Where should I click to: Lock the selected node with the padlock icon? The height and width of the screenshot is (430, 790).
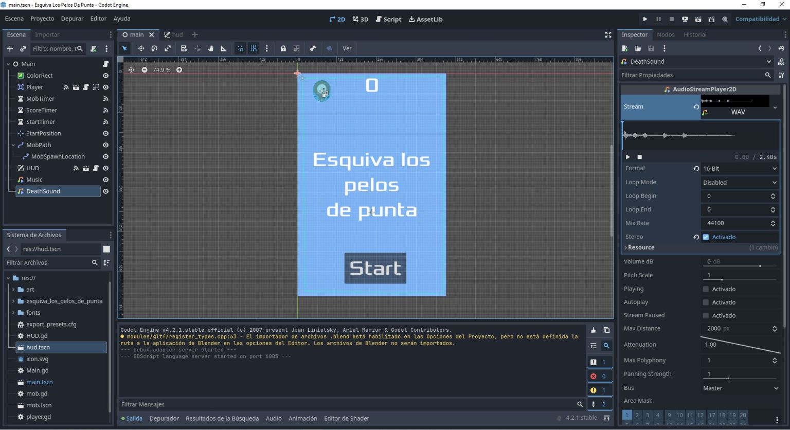click(283, 48)
